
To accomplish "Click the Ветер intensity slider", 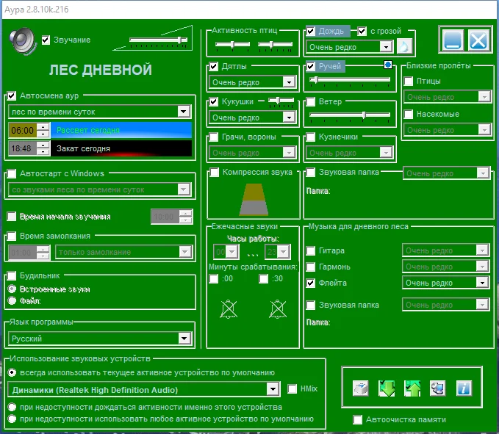I will click(349, 115).
